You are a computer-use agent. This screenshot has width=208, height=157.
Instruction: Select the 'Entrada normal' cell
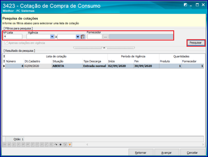tap(95, 66)
